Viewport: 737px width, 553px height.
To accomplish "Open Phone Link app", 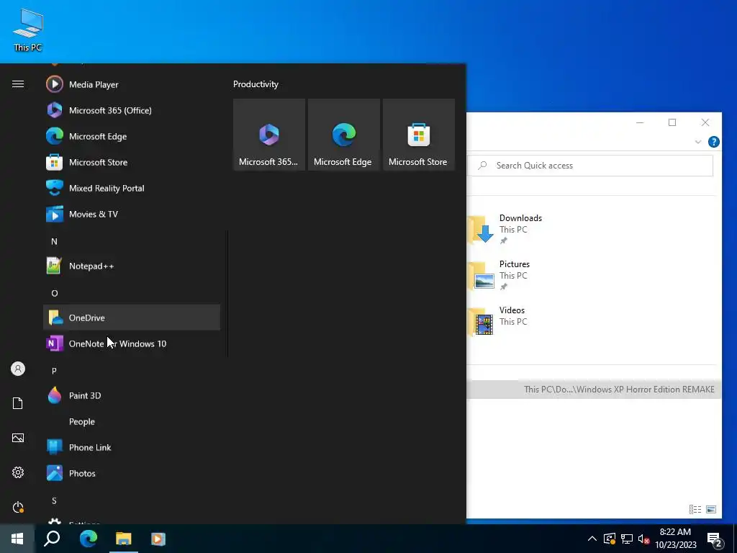I will pyautogui.click(x=132, y=447).
